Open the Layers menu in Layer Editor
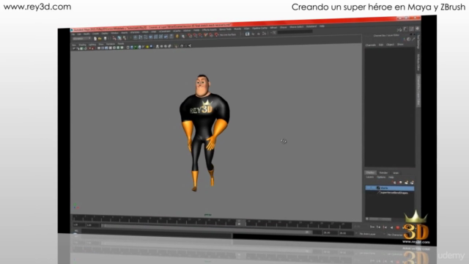469x264 pixels. click(369, 177)
